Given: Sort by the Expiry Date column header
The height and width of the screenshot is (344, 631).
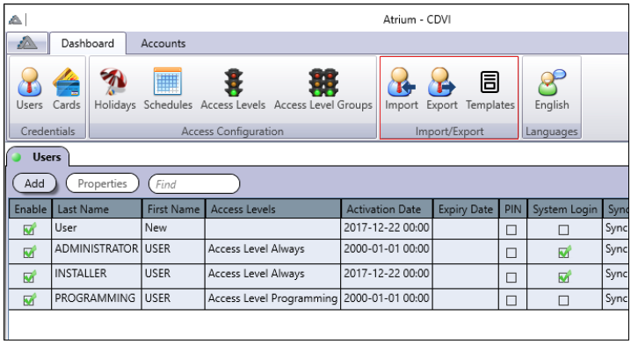Looking at the screenshot, I should [x=466, y=209].
